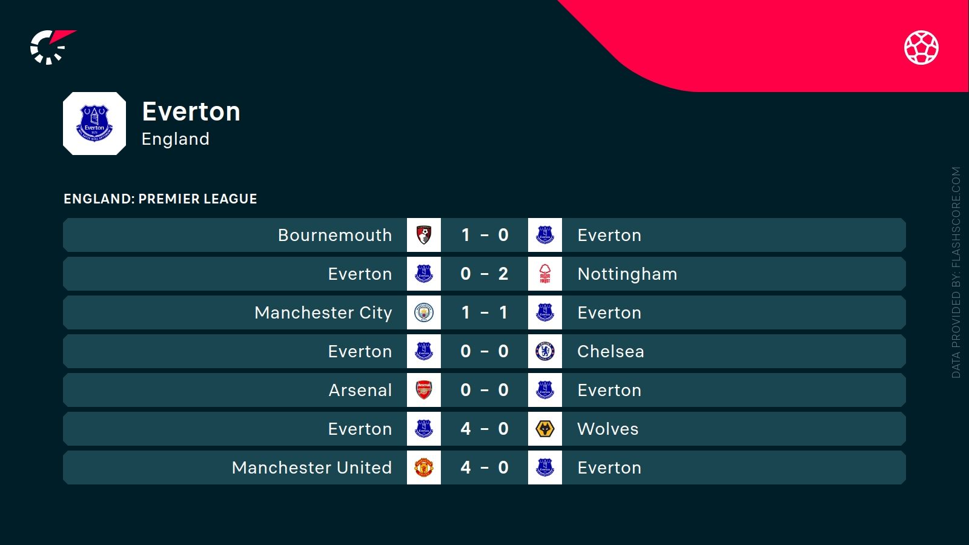
Task: Click the England: Premier League heading
Action: pyautogui.click(x=160, y=199)
